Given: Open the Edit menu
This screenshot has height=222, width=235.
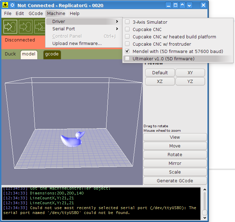Looking at the screenshot, I should [20, 14].
